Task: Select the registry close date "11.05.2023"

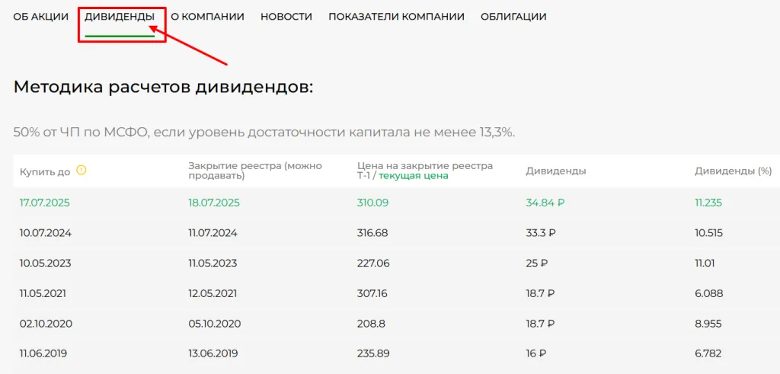Action: [213, 264]
